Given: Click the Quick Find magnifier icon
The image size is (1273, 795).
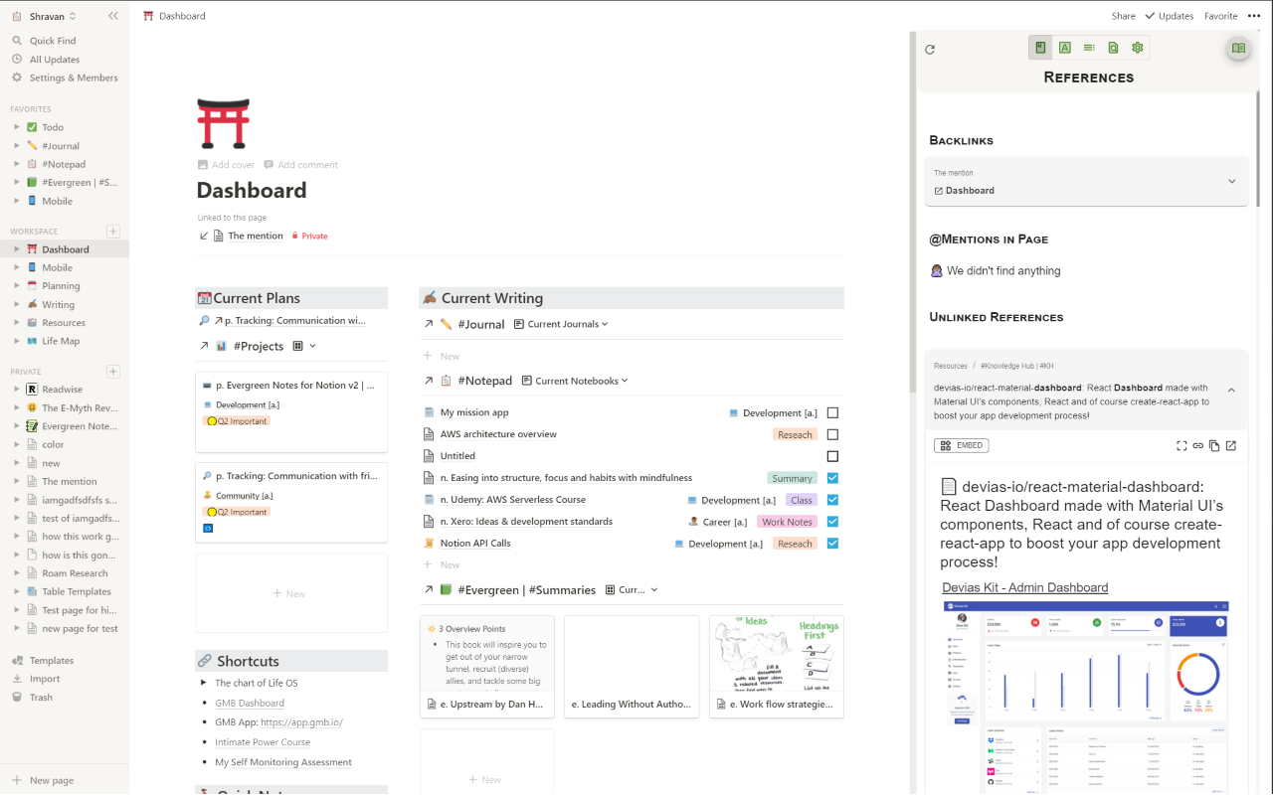Looking at the screenshot, I should [17, 41].
